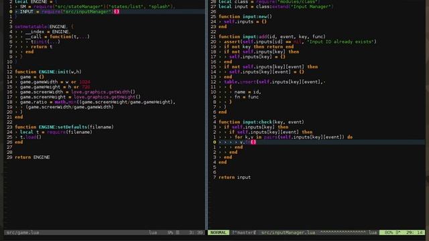Click the game.gameHeight = h or 720 line
This screenshot has width=429, height=241.
55,87
